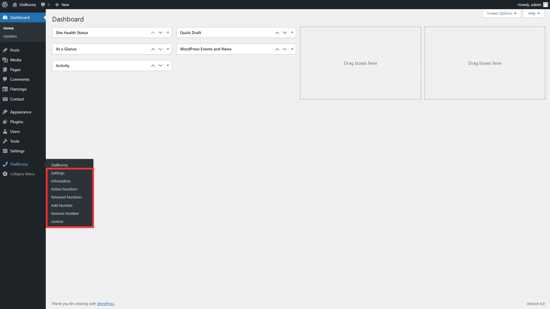
Task: Click the WordPress logo in the admin bar
Action: pos(5,5)
